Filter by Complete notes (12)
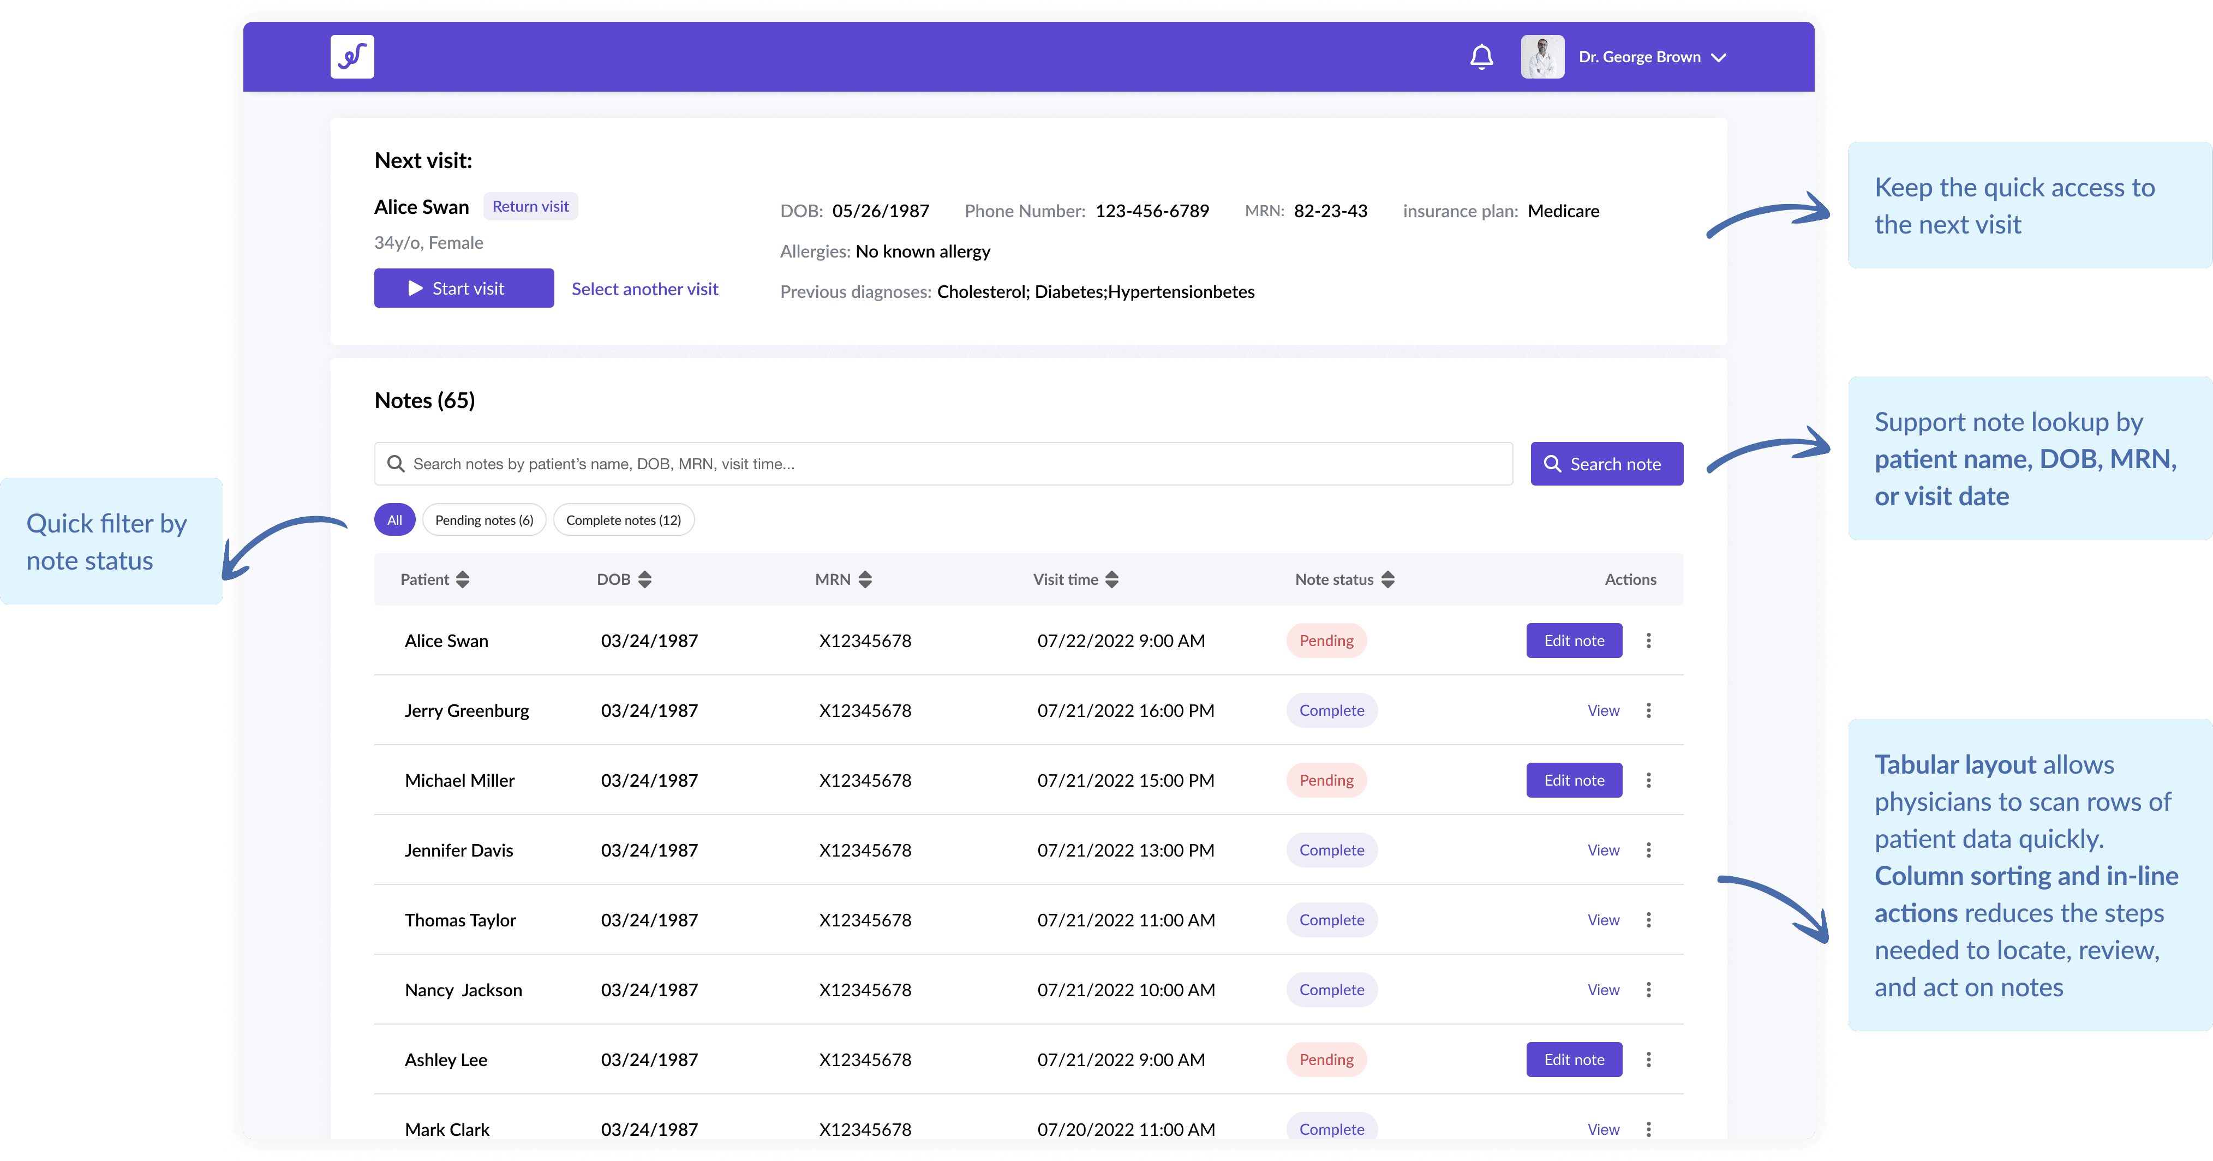Image resolution: width=2213 pixels, height=1161 pixels. point(623,520)
